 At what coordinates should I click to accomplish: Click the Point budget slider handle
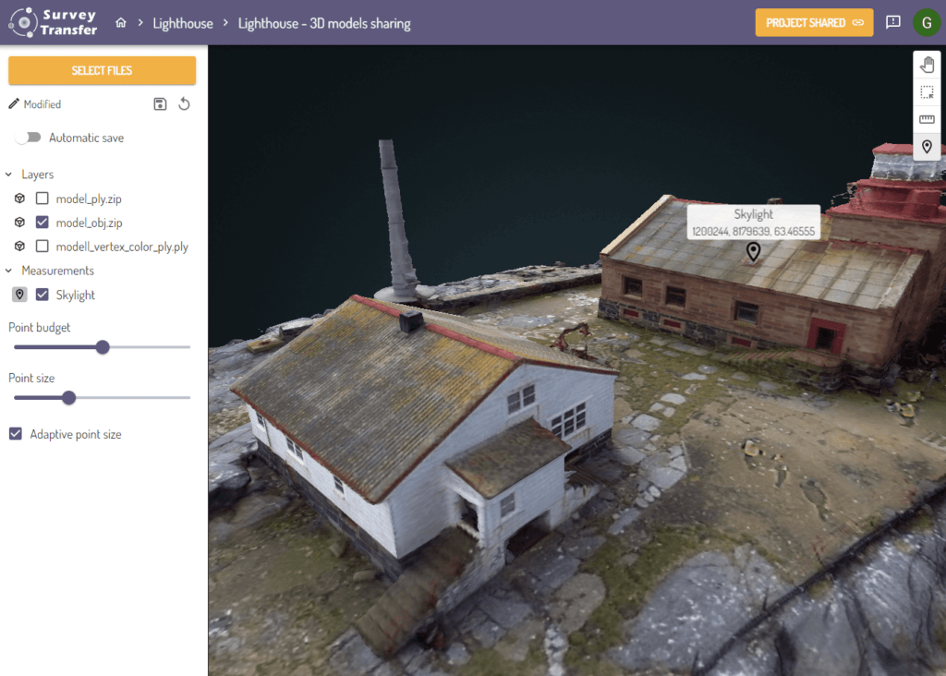pos(103,347)
